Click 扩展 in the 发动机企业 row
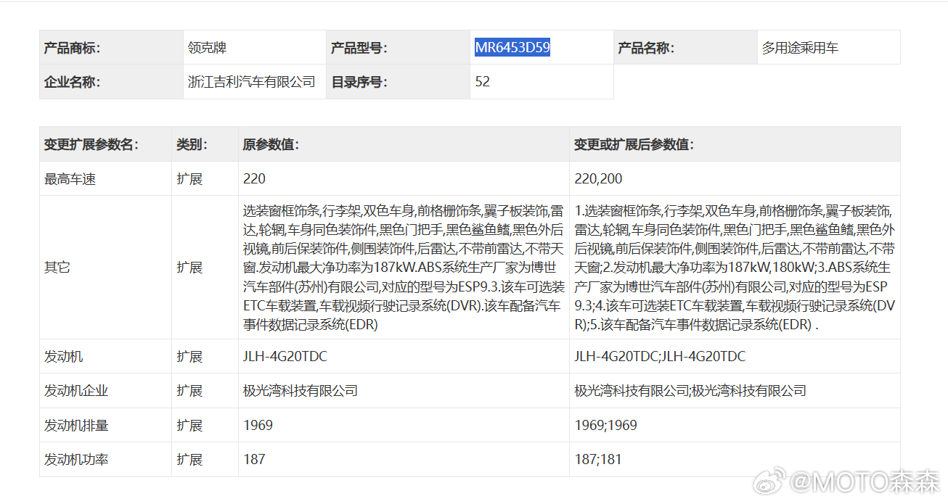This screenshot has width=948, height=504. [189, 390]
